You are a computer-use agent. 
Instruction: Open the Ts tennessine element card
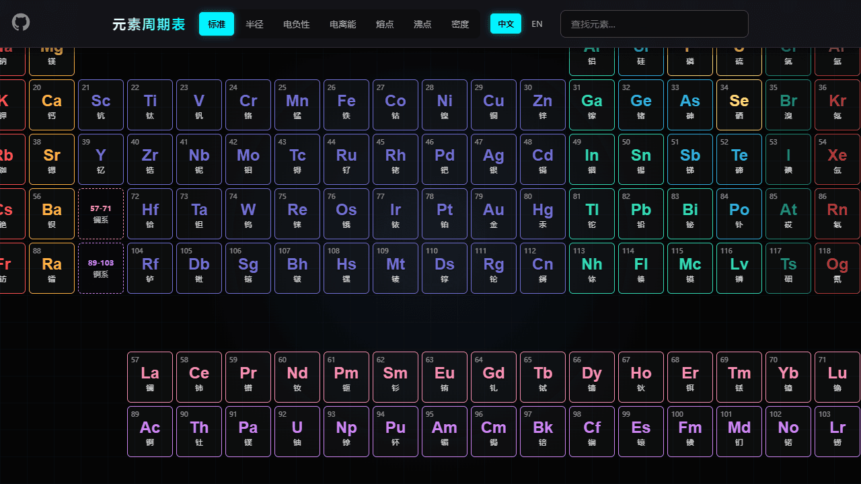point(788,268)
